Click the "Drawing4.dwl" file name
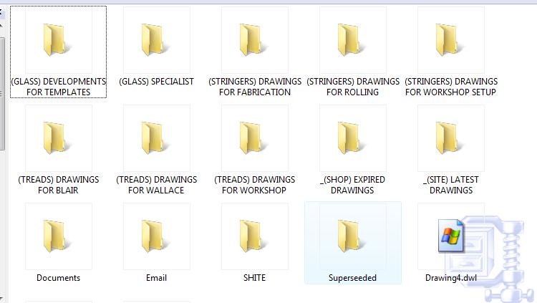Screen dimensions: 537x303 point(451,278)
